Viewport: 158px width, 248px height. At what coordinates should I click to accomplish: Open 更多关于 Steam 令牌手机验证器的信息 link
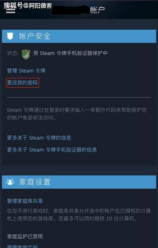pos(52,150)
